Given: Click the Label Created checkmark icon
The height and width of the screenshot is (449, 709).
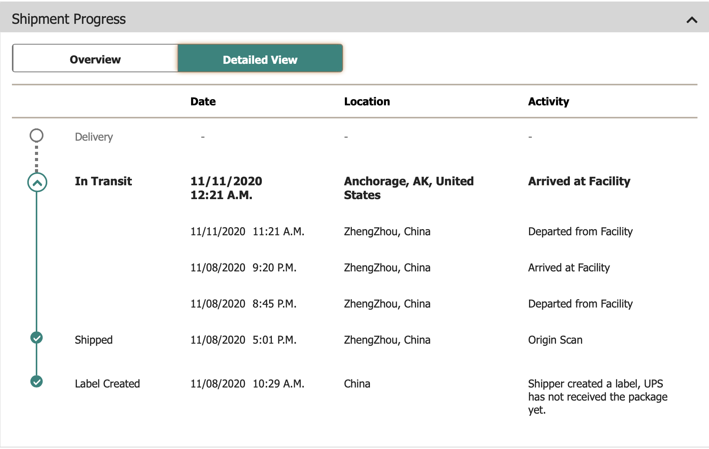Looking at the screenshot, I should [37, 382].
